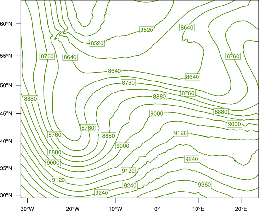Click the northernmost 8640 contour label
Screen dimensions: 259x211
[x=187, y=27]
